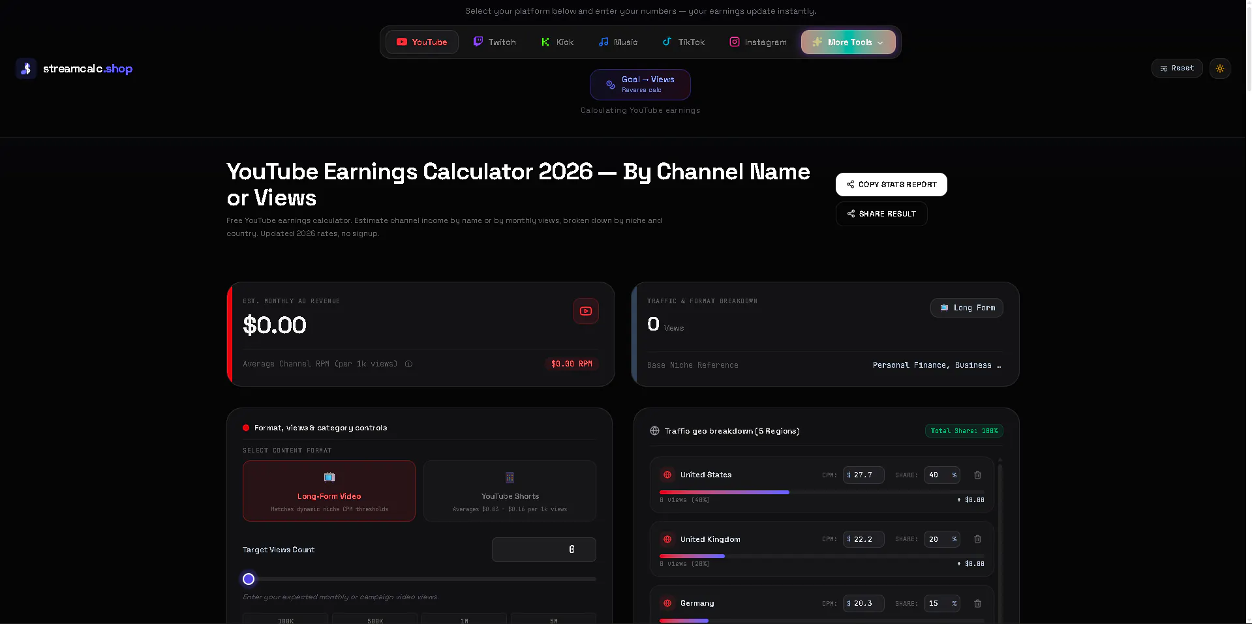Click the United Kingdom CPM field
Viewport: 1252px width, 624px height.
click(x=863, y=539)
